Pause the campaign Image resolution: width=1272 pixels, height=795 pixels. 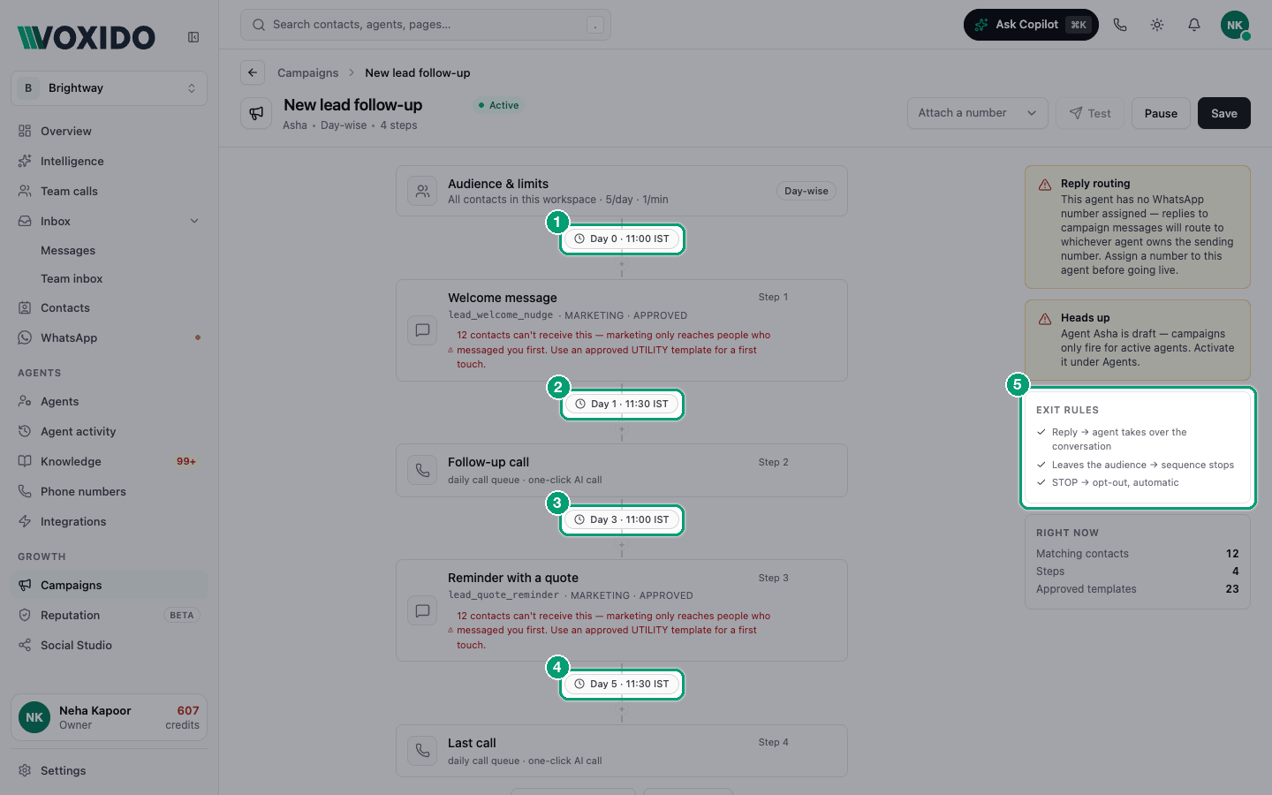pos(1161,113)
